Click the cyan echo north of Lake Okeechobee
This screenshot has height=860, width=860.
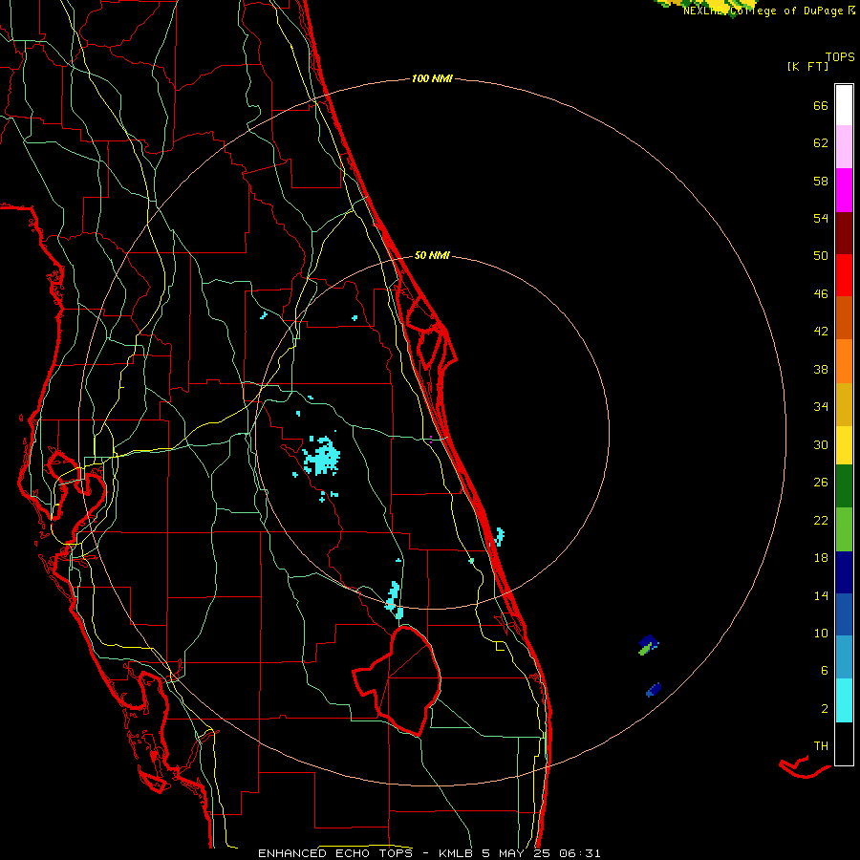[394, 599]
